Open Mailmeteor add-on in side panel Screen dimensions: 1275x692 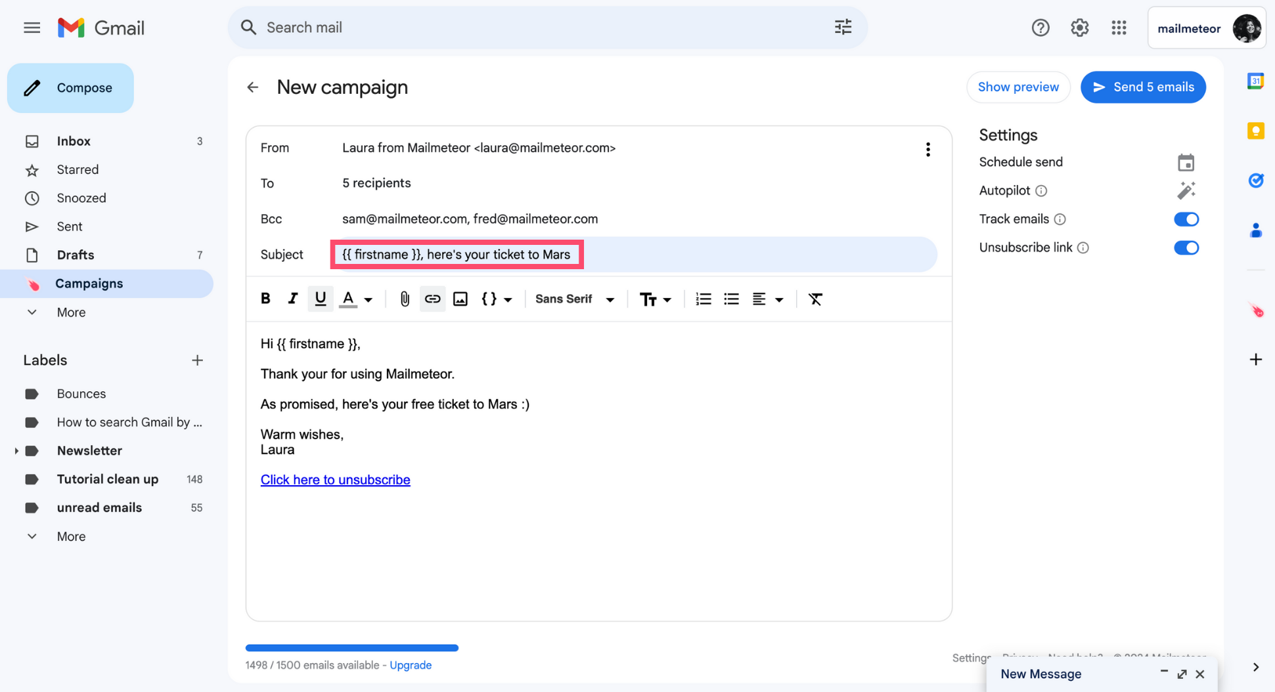[1255, 310]
